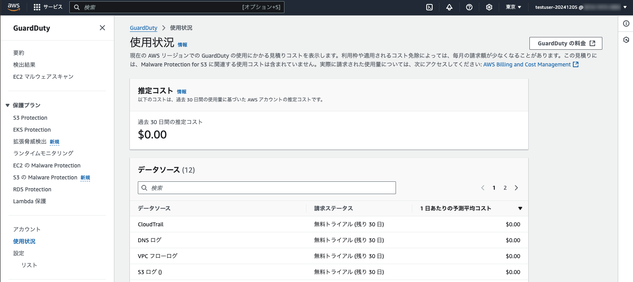
Task: Open the info panel icon at right
Action: click(x=626, y=23)
